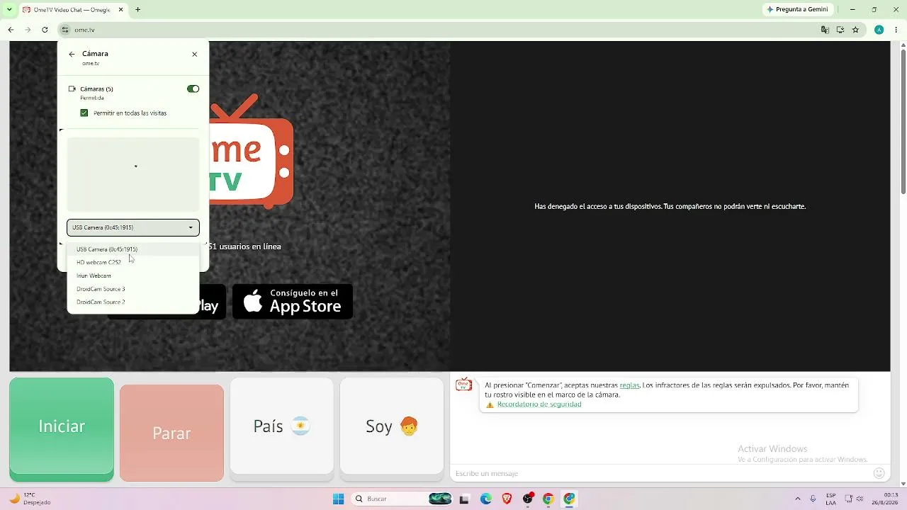The width and height of the screenshot is (907, 510).
Task: Open the dark app icon next to Buscar
Action: pos(464,499)
